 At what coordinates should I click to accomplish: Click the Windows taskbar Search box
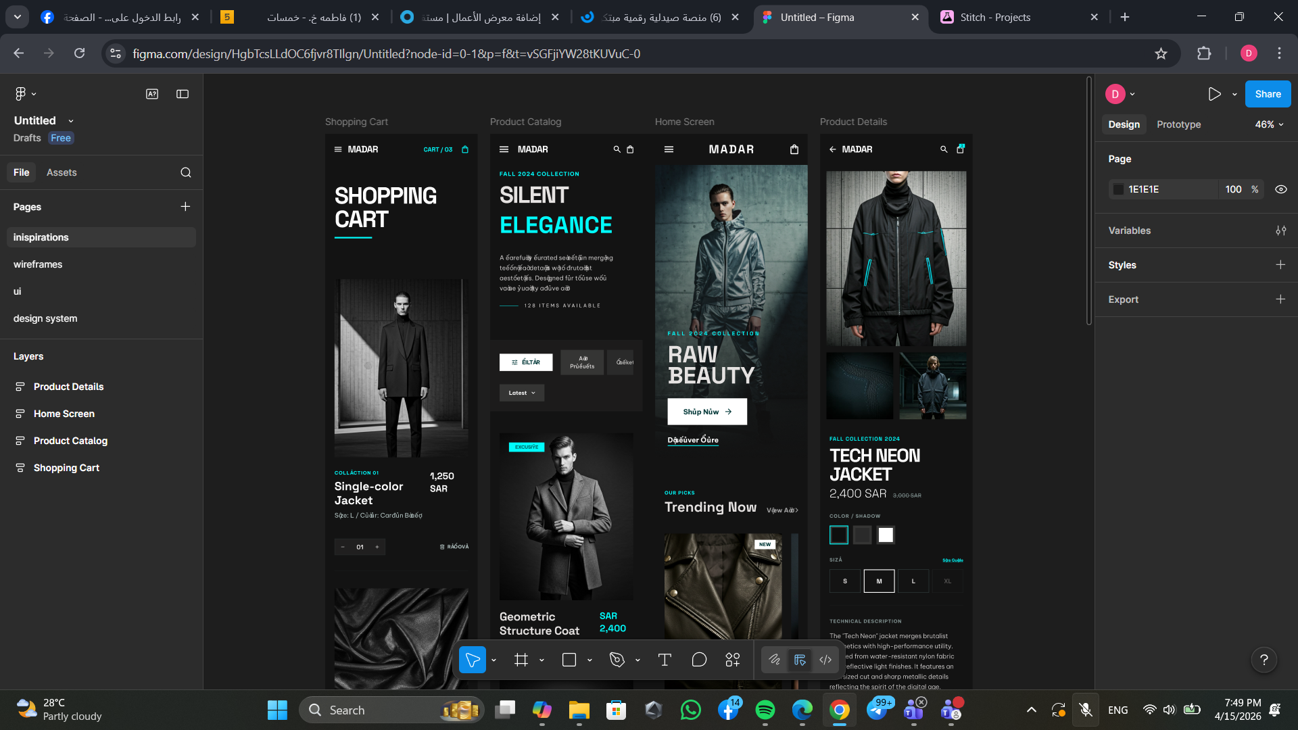391,710
